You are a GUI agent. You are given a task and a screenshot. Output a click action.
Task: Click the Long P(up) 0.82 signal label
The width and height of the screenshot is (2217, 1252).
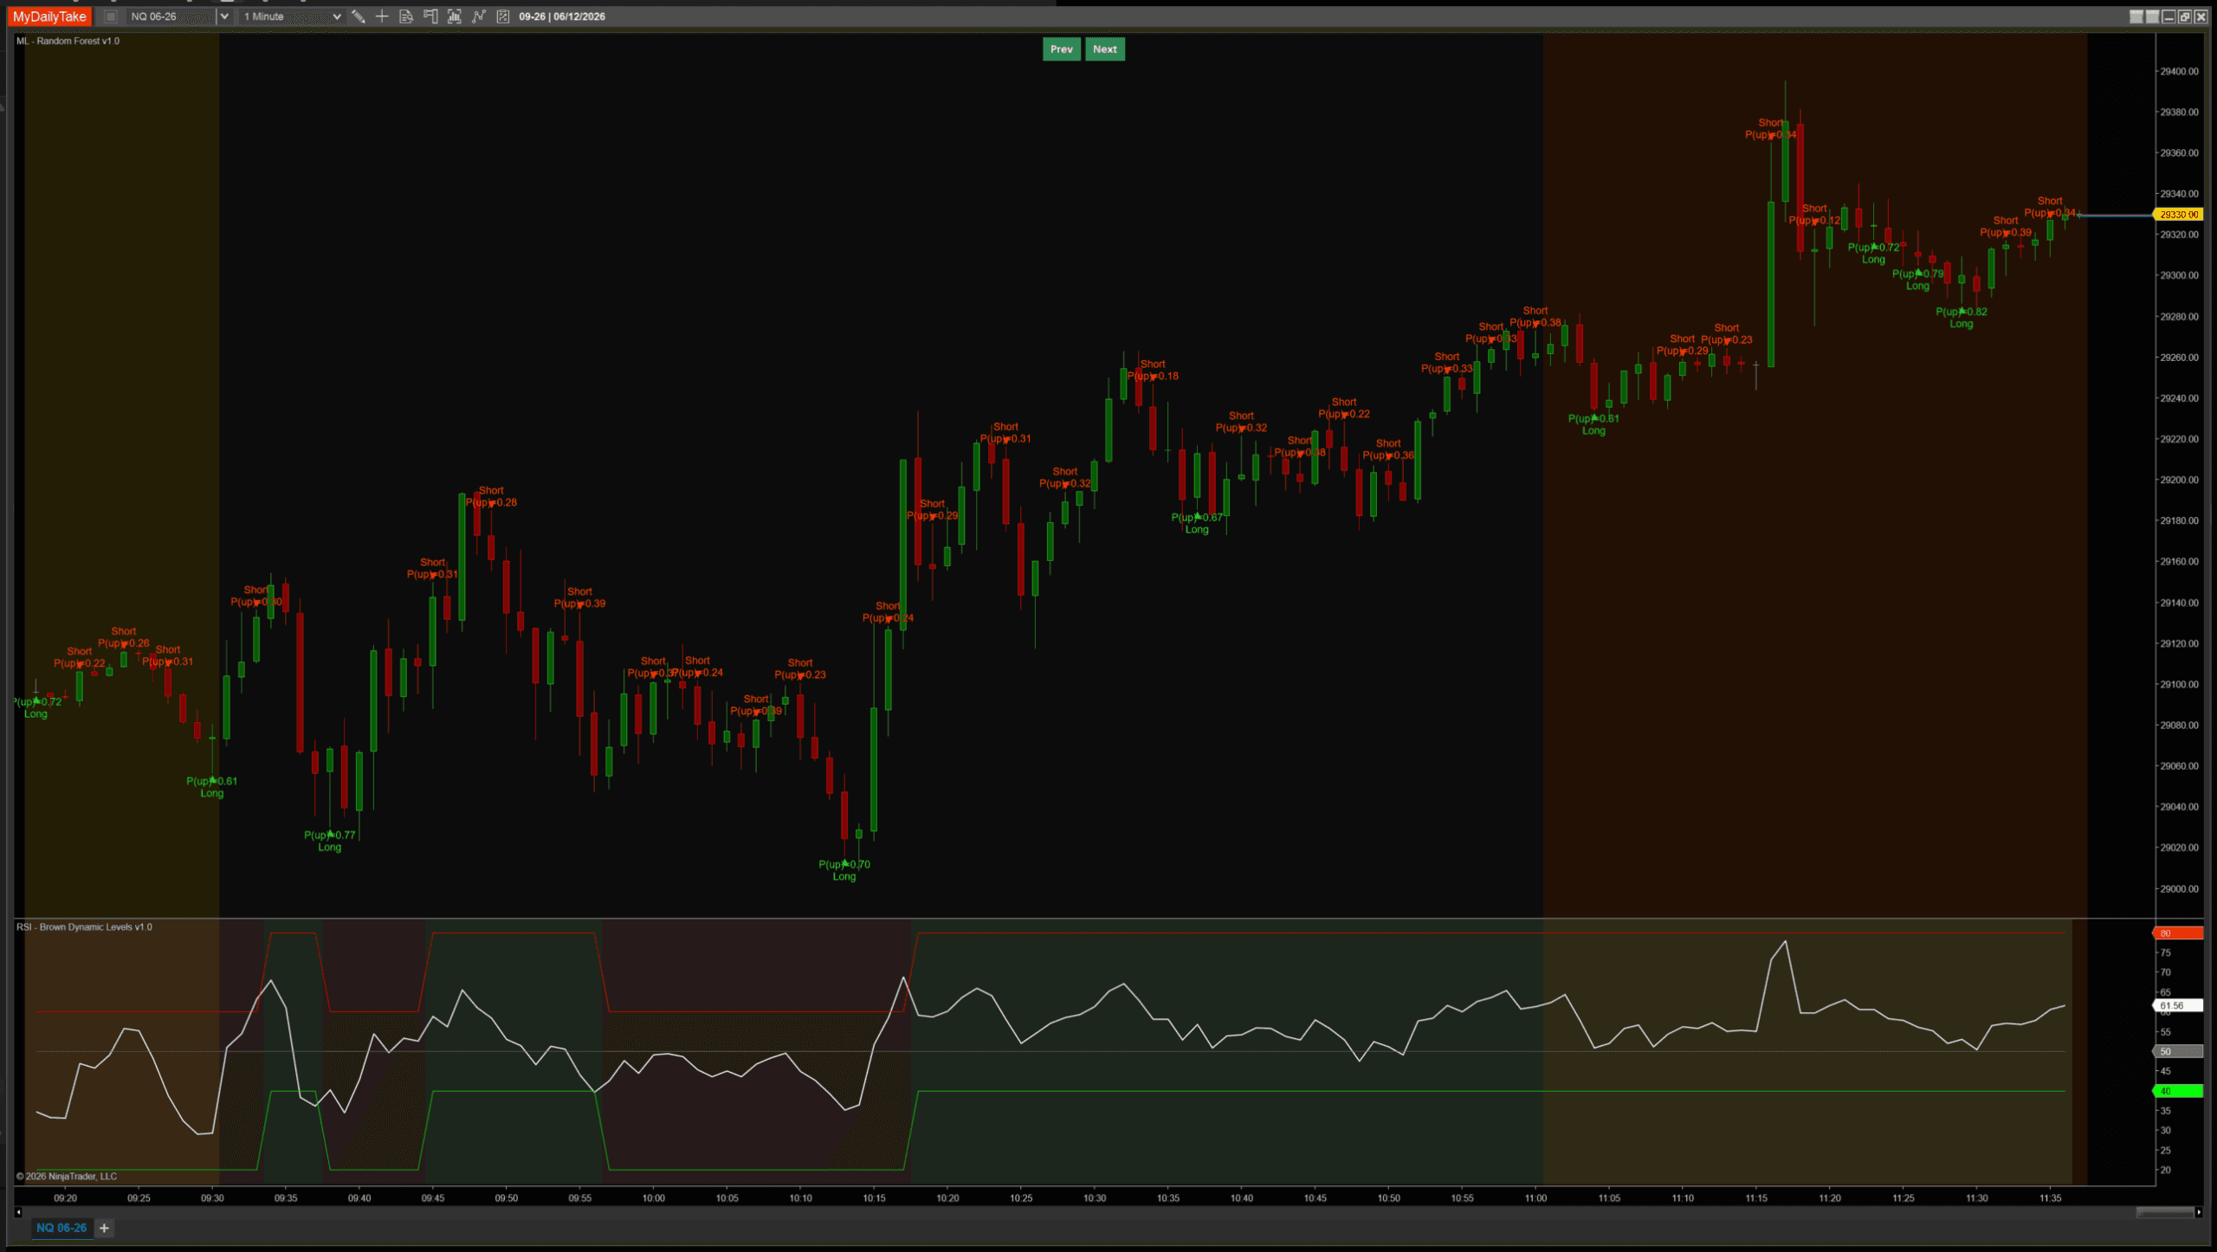[x=1962, y=318]
